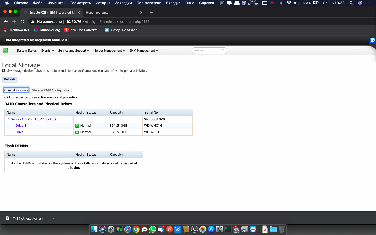Open Safari from the dock

(128, 229)
